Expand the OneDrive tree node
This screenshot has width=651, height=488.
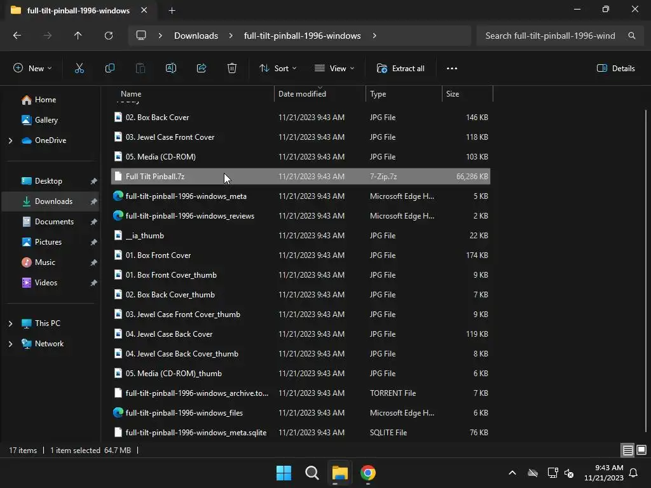10,140
